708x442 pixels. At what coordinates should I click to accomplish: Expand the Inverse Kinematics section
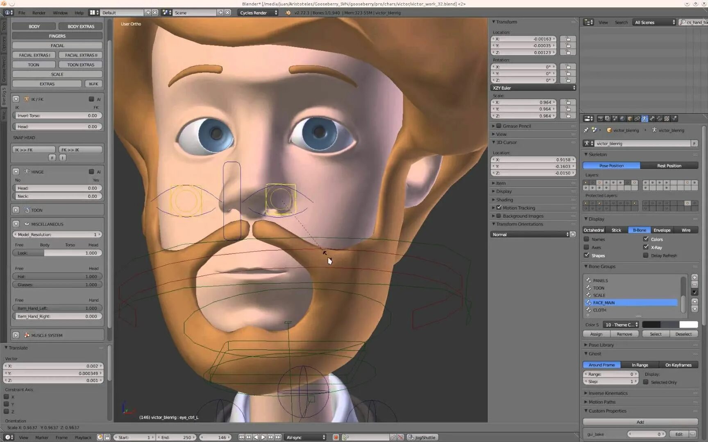(x=608, y=393)
